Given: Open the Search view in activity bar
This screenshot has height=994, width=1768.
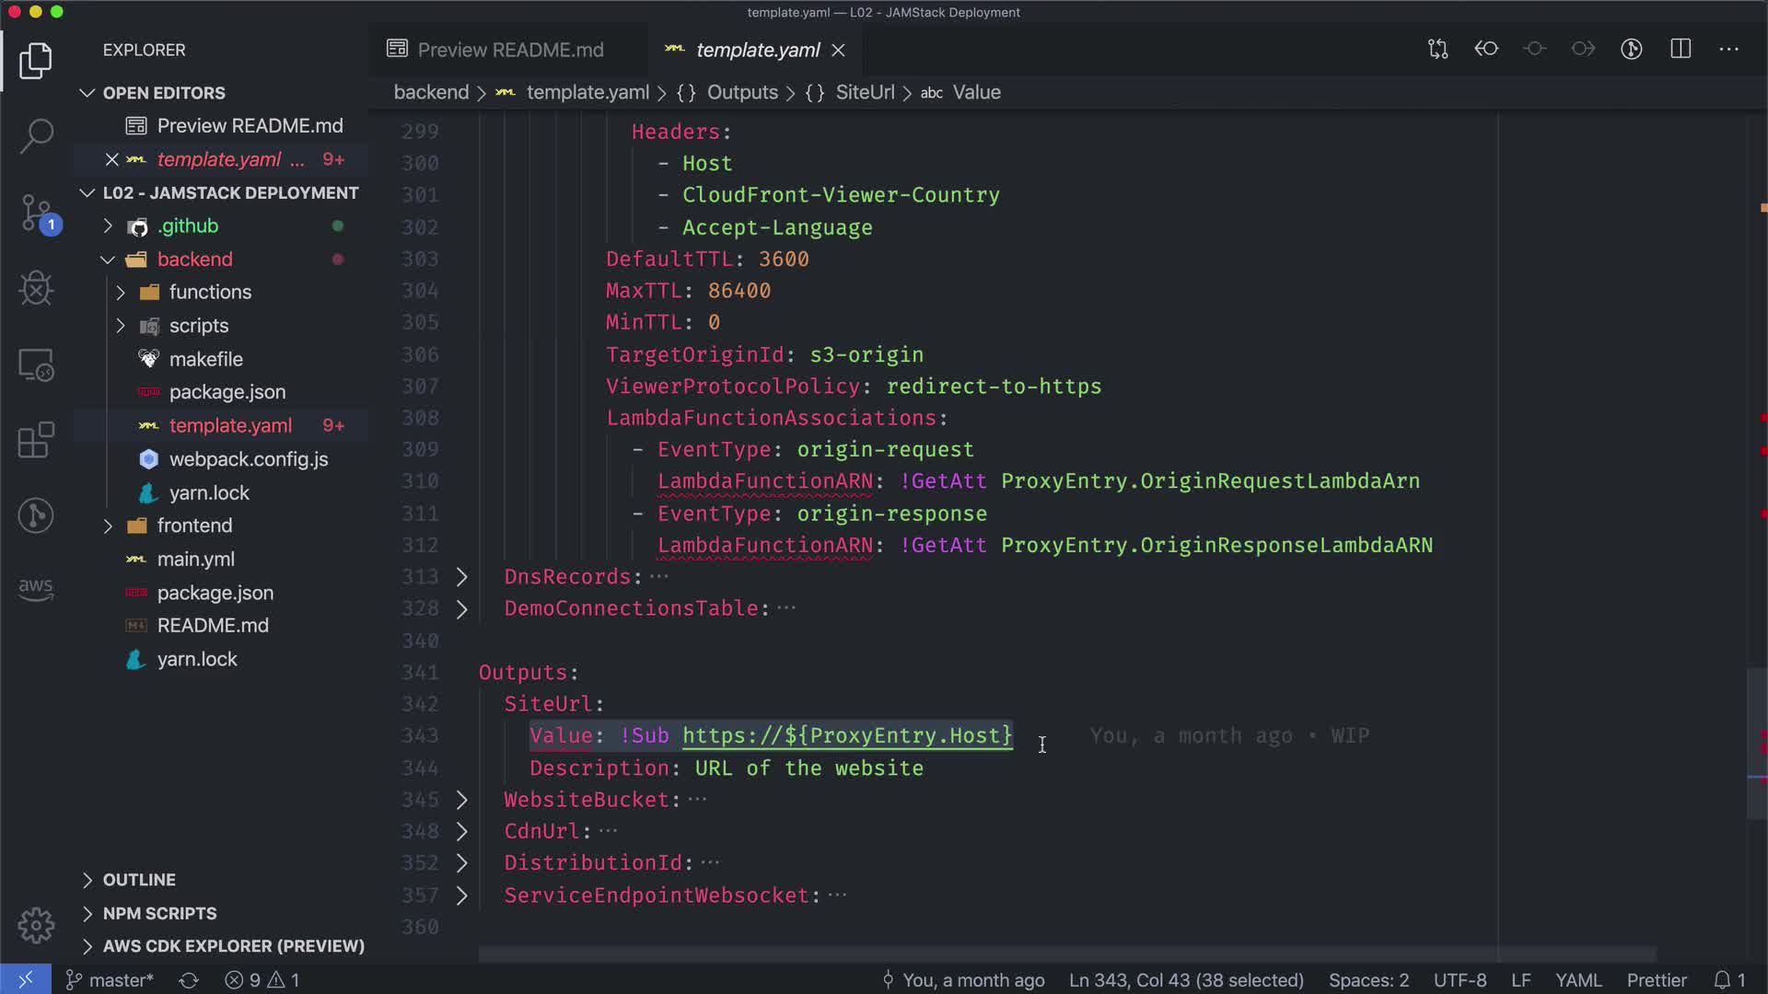Looking at the screenshot, I should point(36,136).
